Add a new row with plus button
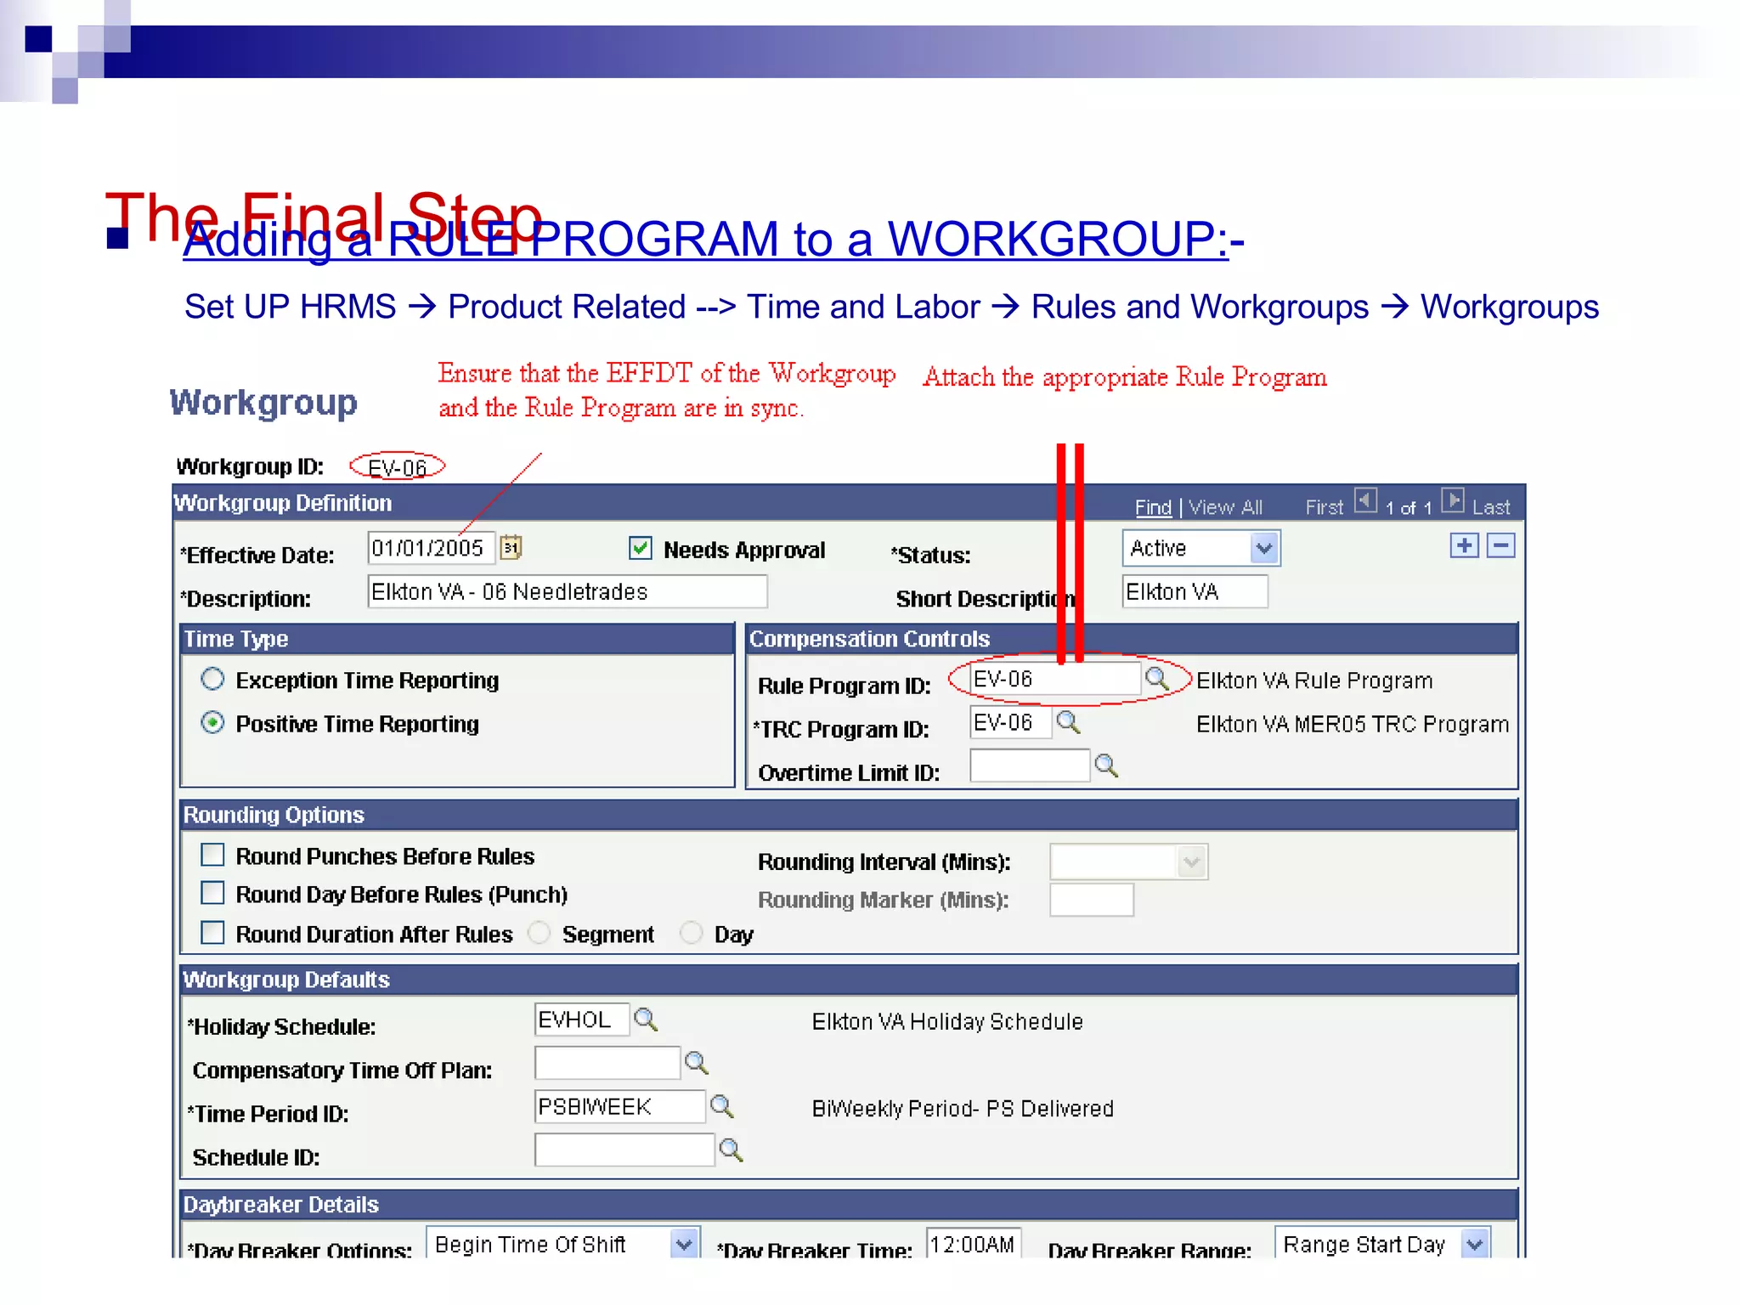Viewport: 1740px width, 1305px height. pos(1464,545)
